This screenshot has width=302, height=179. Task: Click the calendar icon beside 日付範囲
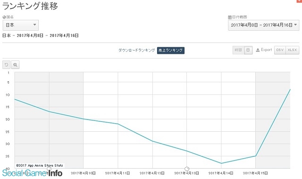pos(230,17)
